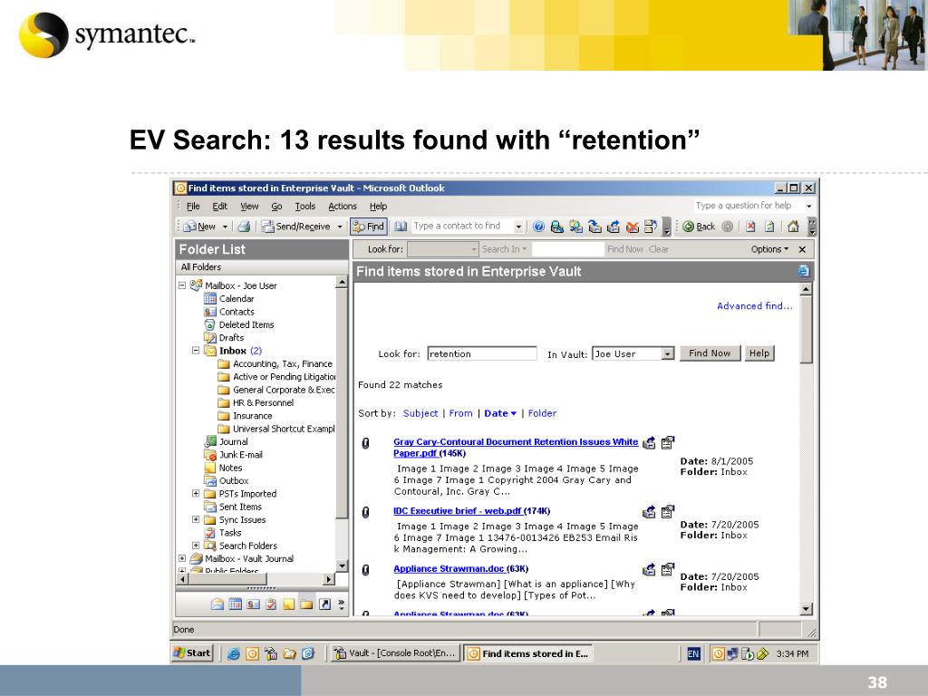Open the View menu
928x696 pixels.
(x=249, y=206)
